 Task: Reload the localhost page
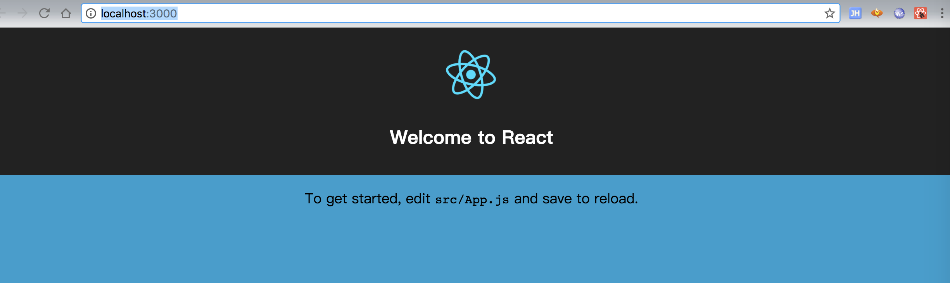(x=44, y=14)
